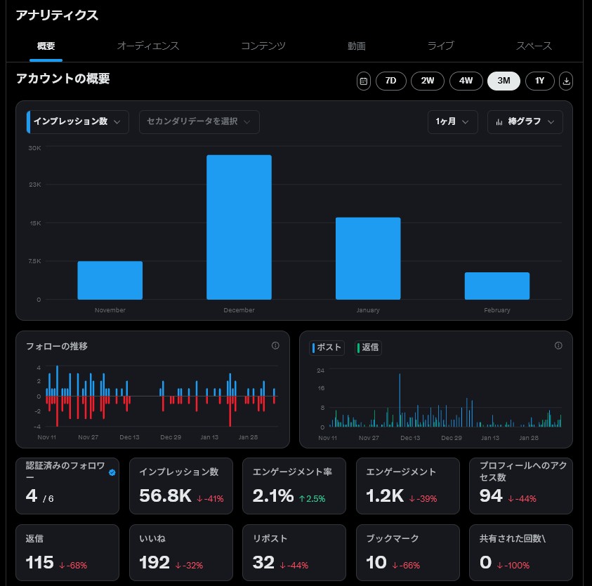The image size is (592, 586).
Task: Click the December bar in chart
Action: pyautogui.click(x=239, y=227)
